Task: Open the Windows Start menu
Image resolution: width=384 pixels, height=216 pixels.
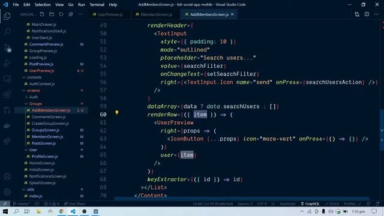Action: 5,211
